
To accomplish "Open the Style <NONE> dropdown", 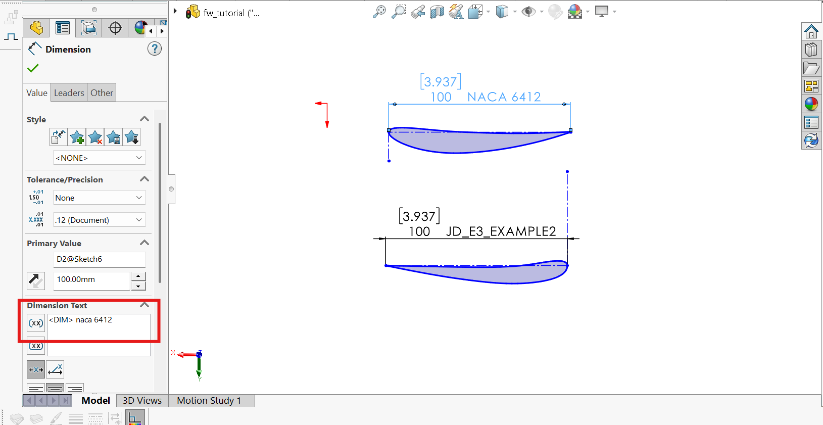I will pyautogui.click(x=99, y=158).
